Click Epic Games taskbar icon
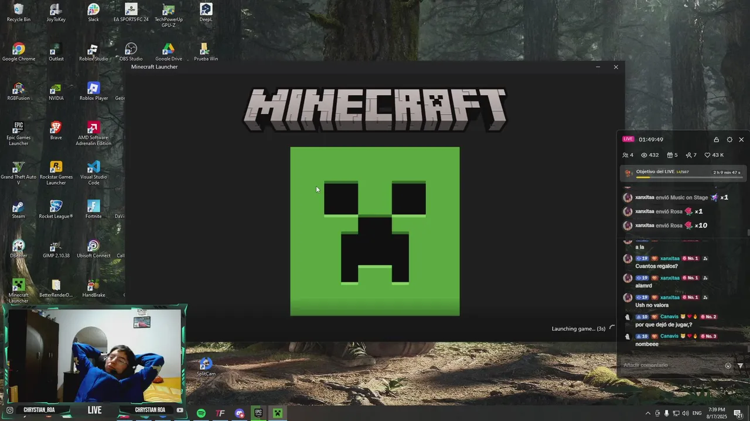This screenshot has width=750, height=421. point(258,413)
